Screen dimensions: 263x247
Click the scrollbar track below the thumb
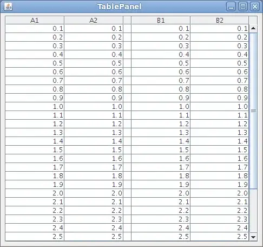pos(253,211)
